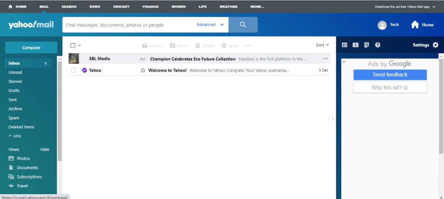Open the WEATHER top bar item
Image resolution: width=444 pixels, height=199 pixels.
point(229,6)
